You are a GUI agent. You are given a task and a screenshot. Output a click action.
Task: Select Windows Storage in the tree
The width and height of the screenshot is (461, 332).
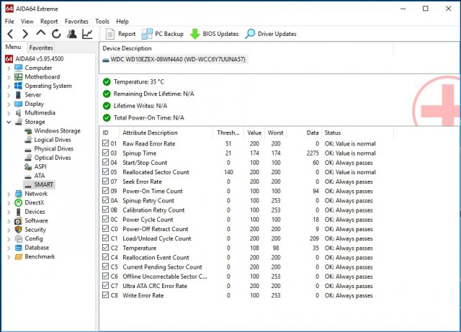[57, 131]
